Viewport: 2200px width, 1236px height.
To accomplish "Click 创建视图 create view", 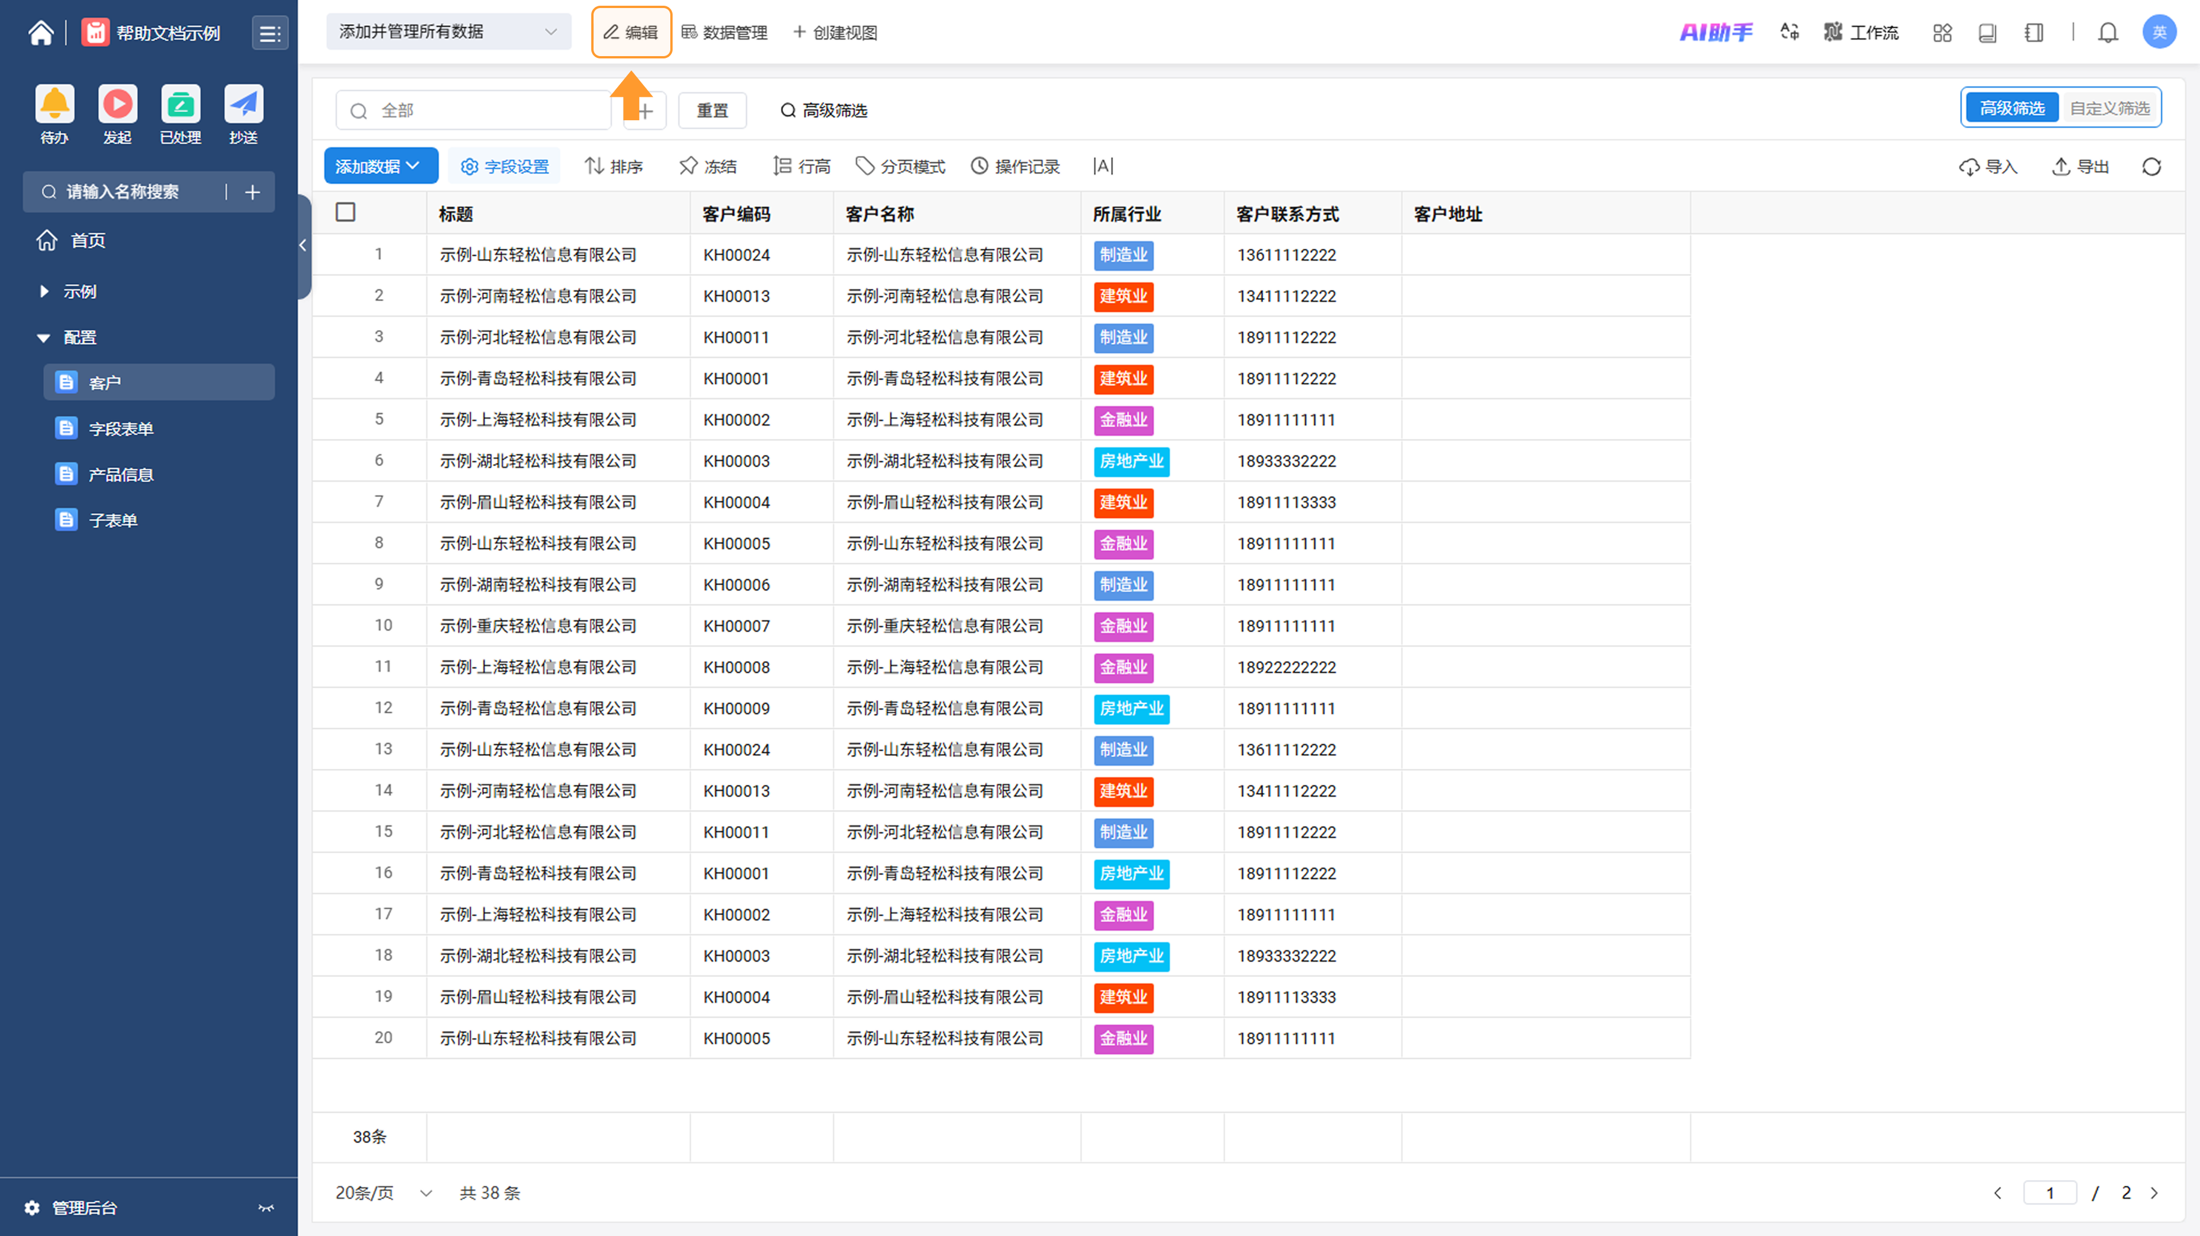I will pos(834,33).
